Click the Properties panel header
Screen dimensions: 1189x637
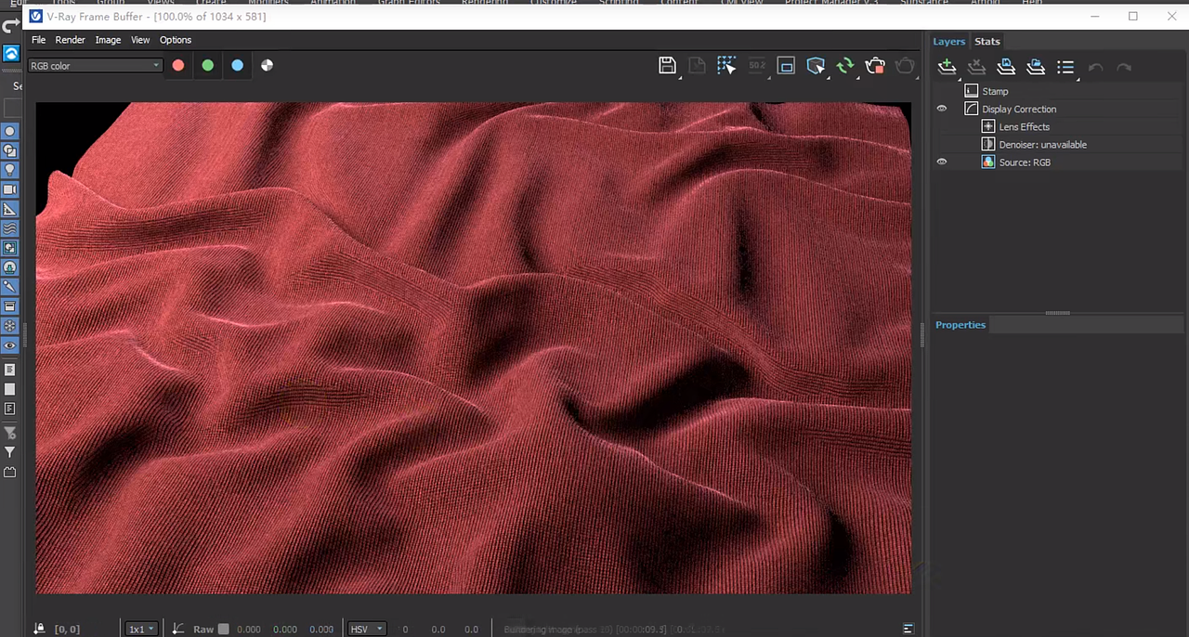tap(960, 324)
